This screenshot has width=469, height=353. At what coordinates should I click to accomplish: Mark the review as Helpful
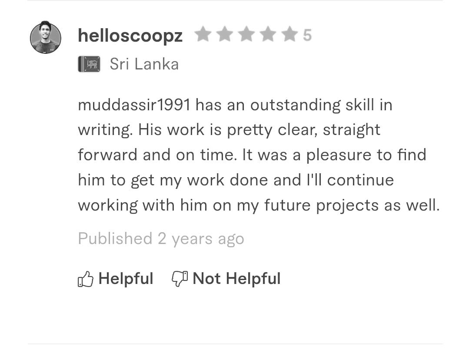pos(126,278)
